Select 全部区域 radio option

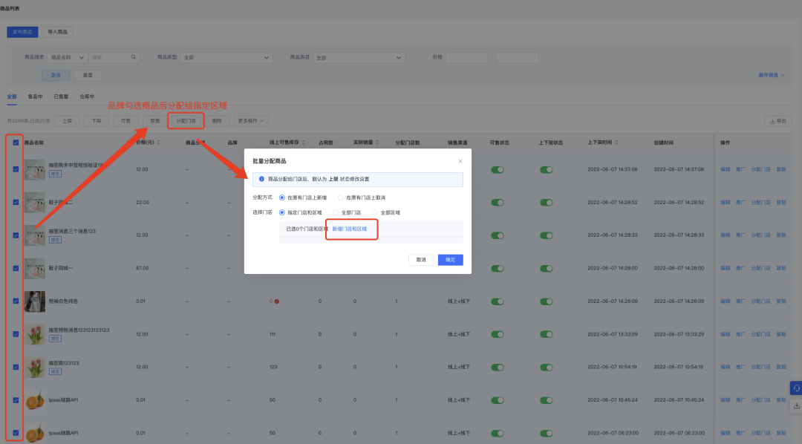click(375, 212)
